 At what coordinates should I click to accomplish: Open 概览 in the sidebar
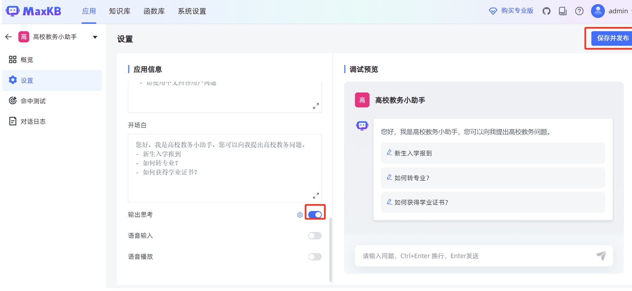tap(52, 60)
